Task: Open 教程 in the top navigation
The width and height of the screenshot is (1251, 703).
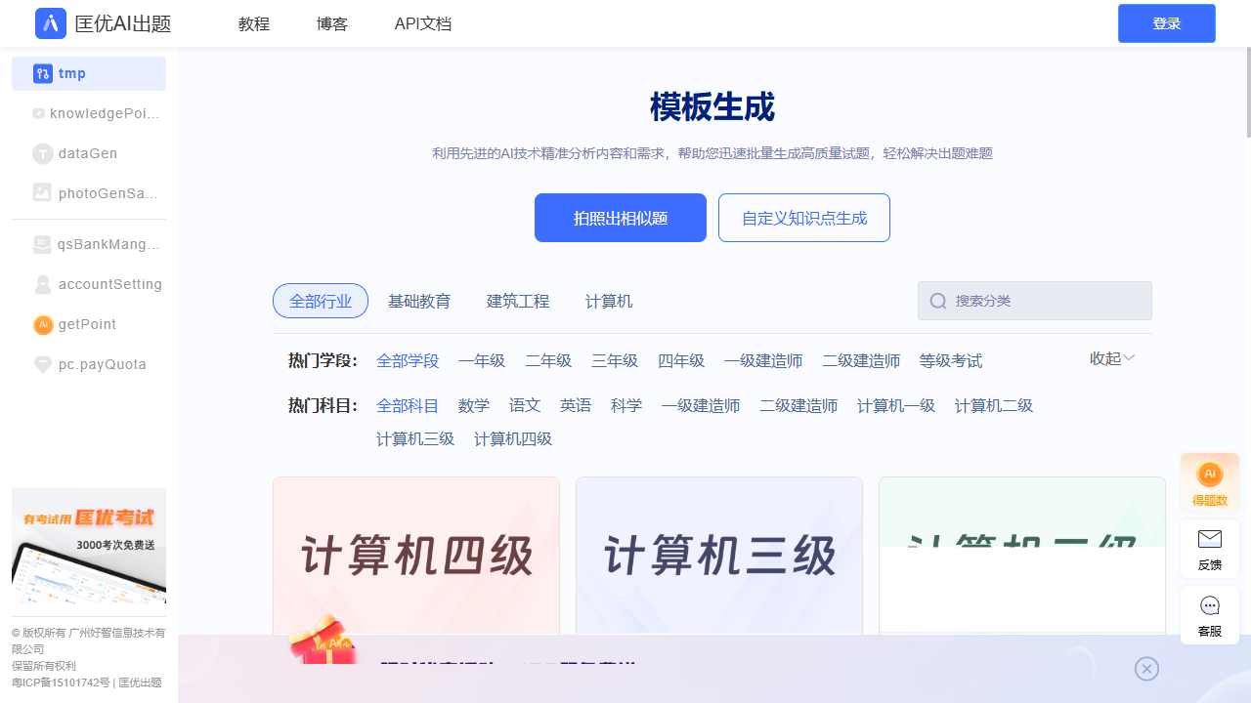Action: pyautogui.click(x=254, y=23)
